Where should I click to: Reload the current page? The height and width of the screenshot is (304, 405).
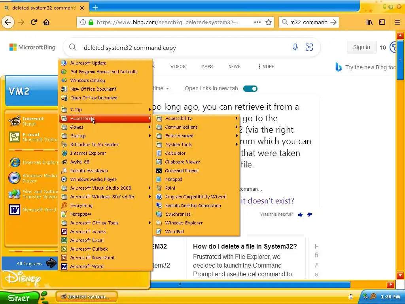pyautogui.click(x=34, y=23)
